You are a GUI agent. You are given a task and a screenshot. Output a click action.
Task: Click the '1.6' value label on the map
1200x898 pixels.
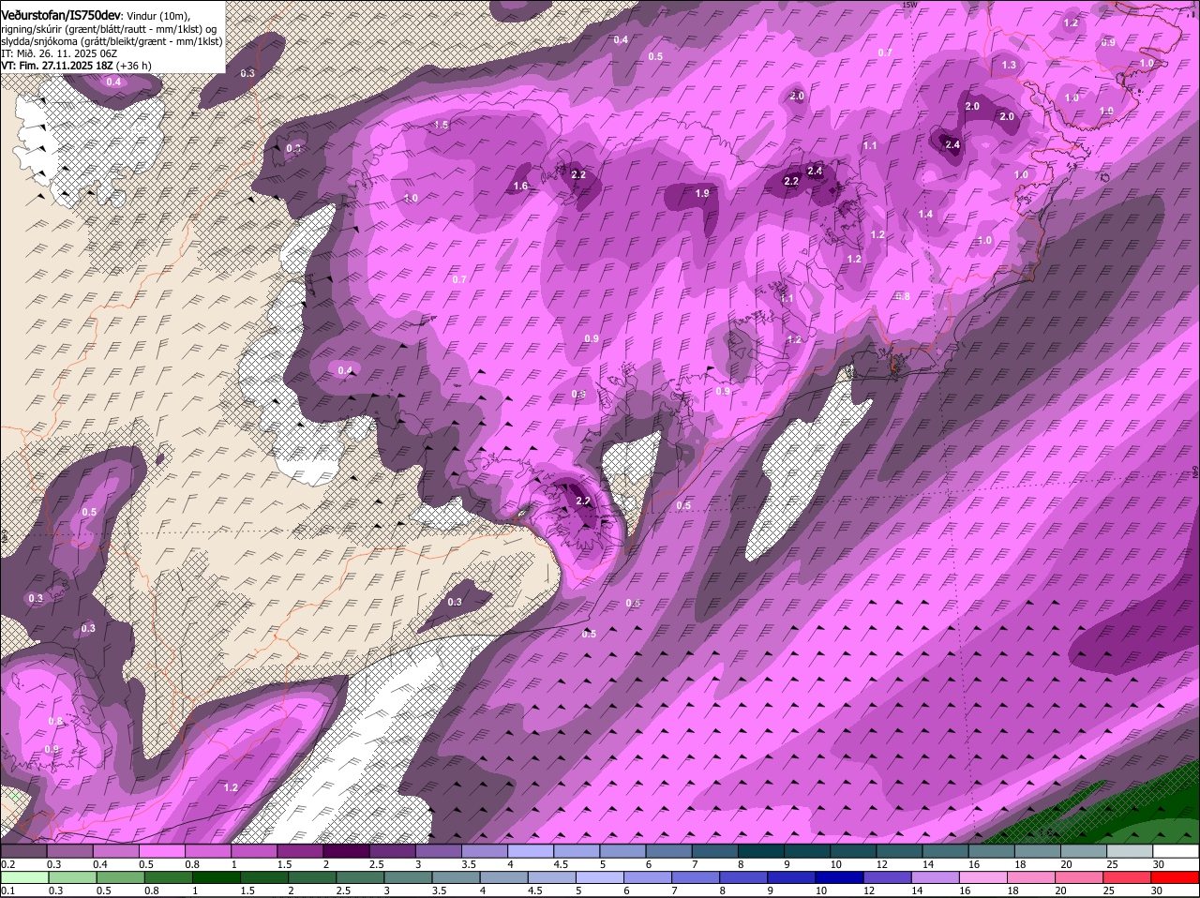pyautogui.click(x=520, y=187)
